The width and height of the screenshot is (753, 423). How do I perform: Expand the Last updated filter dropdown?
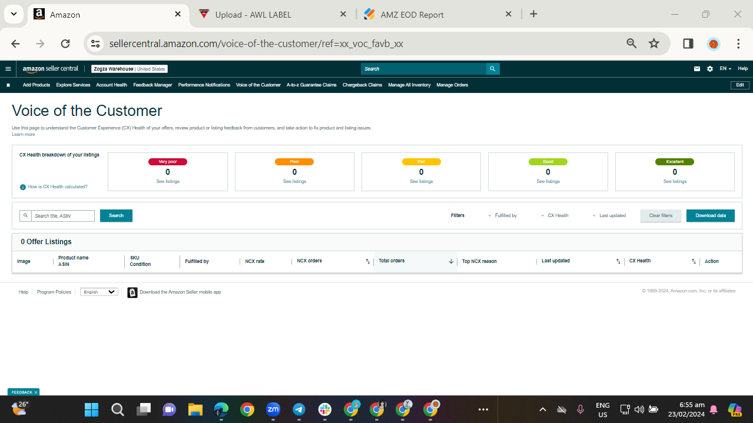click(x=609, y=216)
